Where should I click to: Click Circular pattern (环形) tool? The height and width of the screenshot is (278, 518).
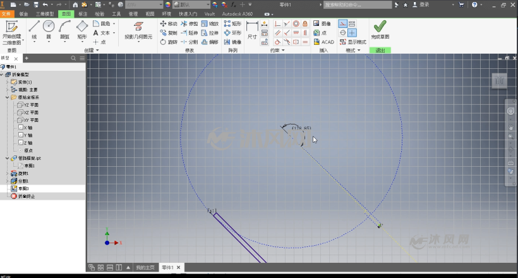tap(232, 33)
